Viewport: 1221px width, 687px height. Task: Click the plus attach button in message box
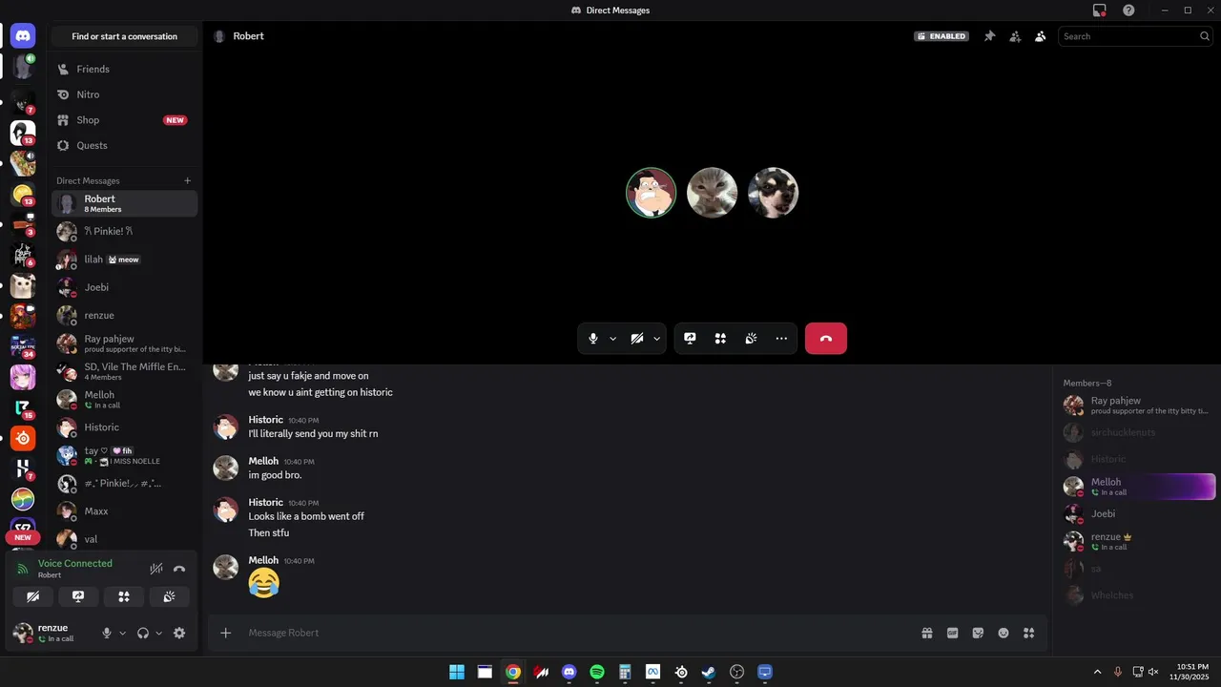coord(226,633)
